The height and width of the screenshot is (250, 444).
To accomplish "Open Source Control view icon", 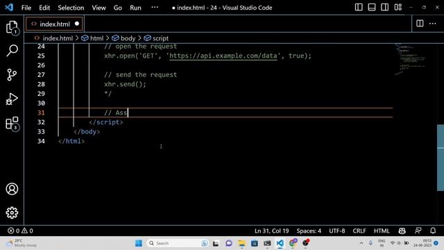I will tap(12, 75).
